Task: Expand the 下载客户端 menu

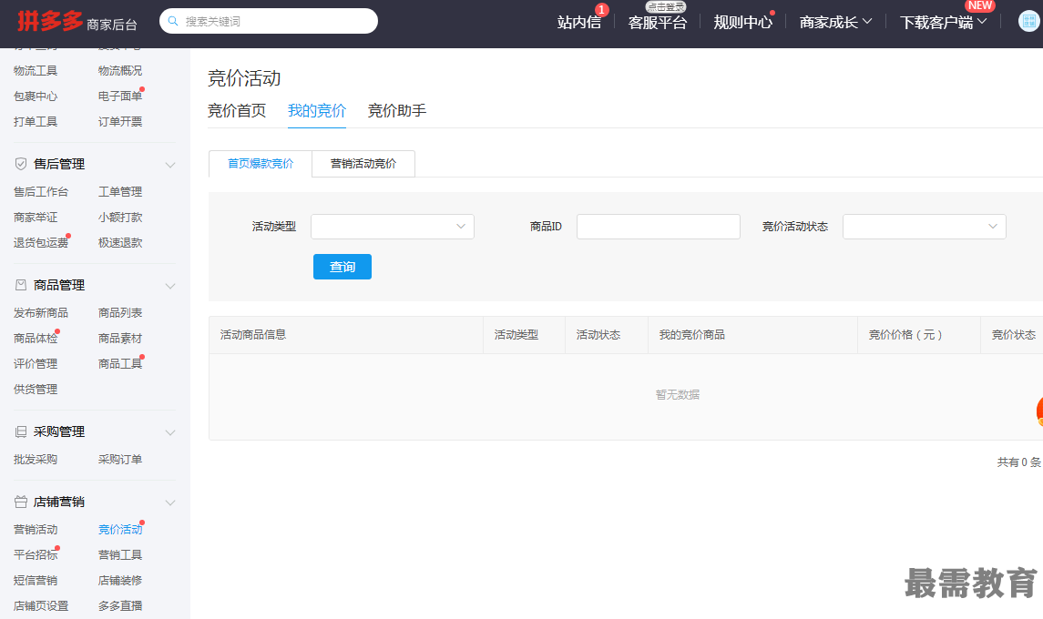Action: [943, 22]
